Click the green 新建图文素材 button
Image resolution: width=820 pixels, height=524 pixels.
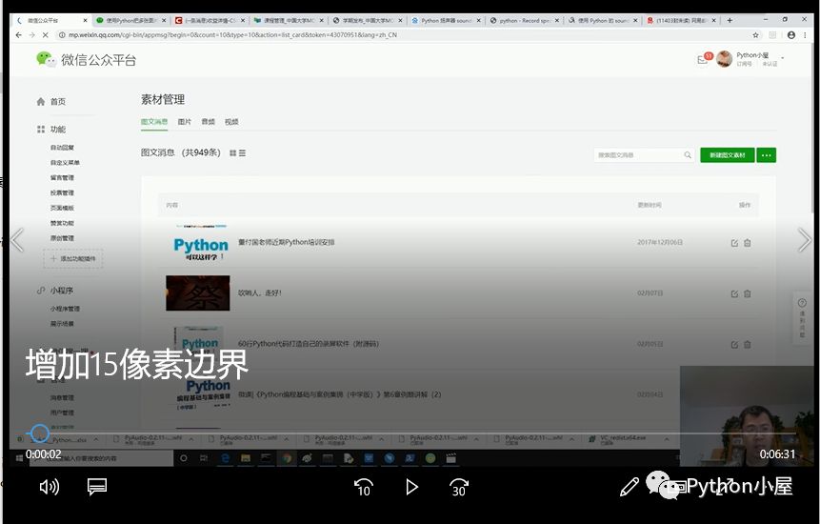(728, 154)
